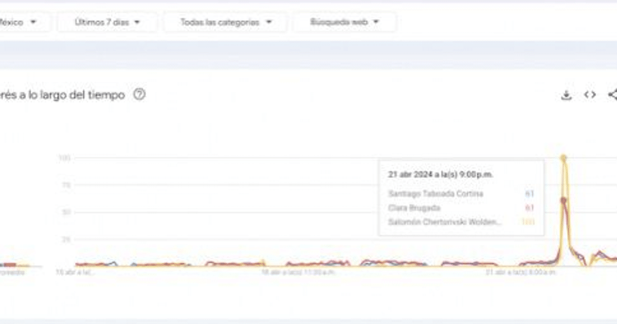Expand the "Búsqueda web" search type dropdown
The width and height of the screenshot is (617, 324).
tap(344, 22)
